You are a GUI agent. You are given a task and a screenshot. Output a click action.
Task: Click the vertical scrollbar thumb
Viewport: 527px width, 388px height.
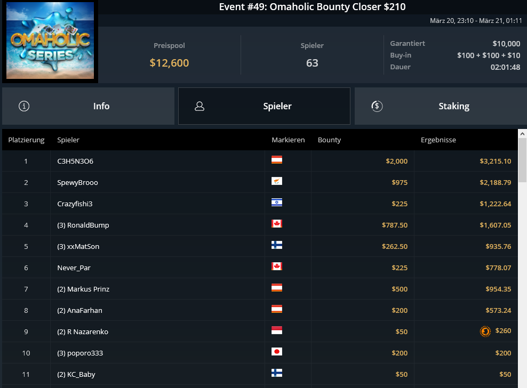pos(522,160)
